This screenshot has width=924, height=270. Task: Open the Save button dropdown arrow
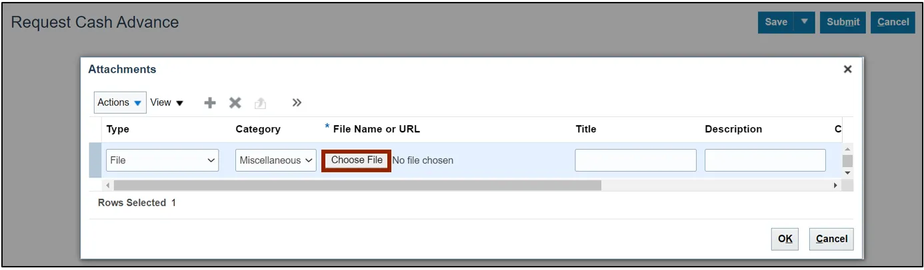coord(805,22)
